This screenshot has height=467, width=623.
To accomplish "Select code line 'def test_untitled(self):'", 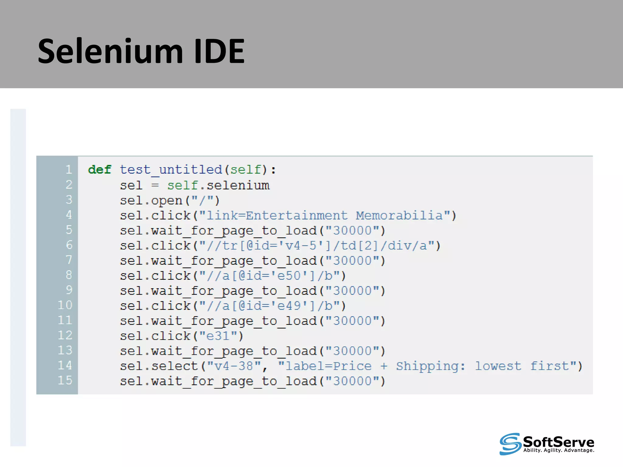I will point(182,170).
